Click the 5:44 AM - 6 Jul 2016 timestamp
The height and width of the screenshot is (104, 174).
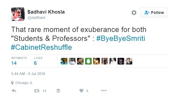28,74
